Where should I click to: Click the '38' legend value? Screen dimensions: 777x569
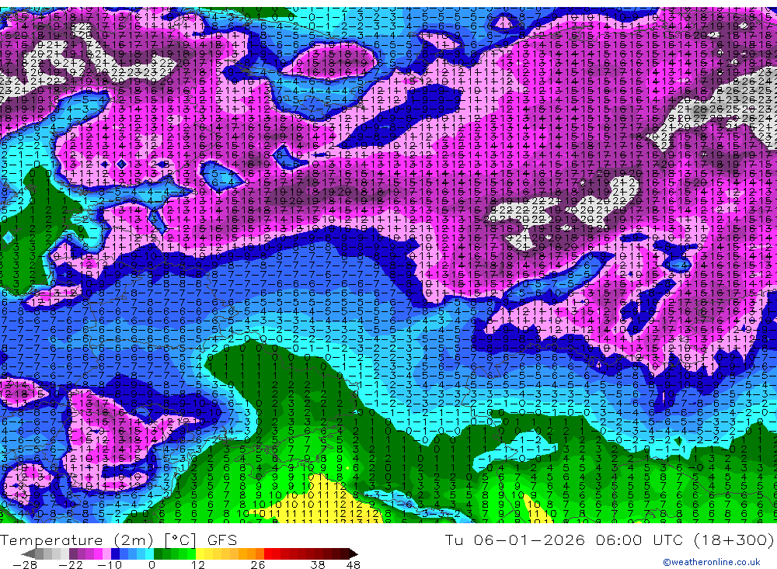pyautogui.click(x=318, y=564)
